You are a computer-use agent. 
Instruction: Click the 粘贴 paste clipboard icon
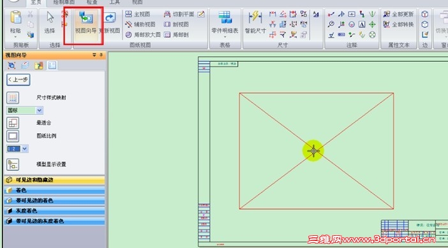(x=16, y=18)
